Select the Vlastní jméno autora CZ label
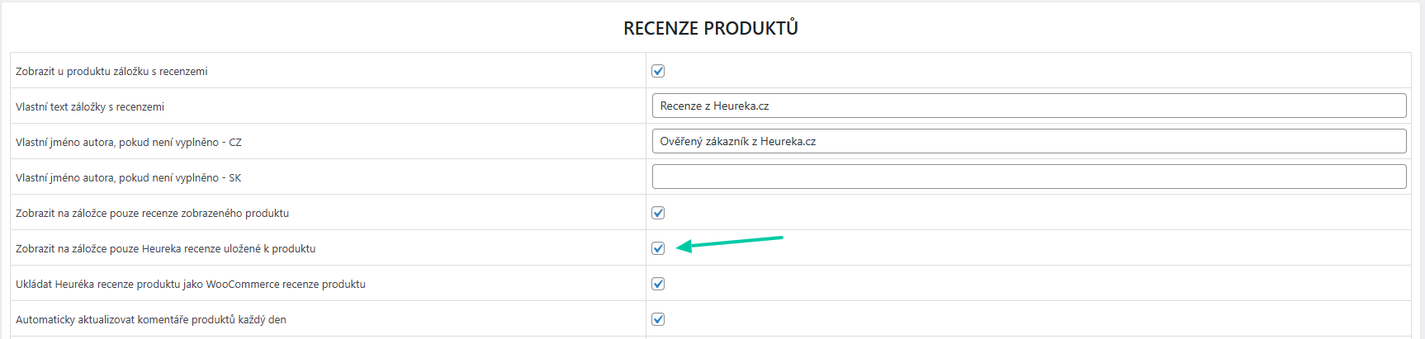This screenshot has width=1425, height=339. pos(129,143)
